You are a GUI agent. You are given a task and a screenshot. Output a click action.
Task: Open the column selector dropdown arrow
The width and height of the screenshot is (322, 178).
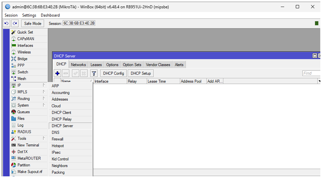click(319, 81)
